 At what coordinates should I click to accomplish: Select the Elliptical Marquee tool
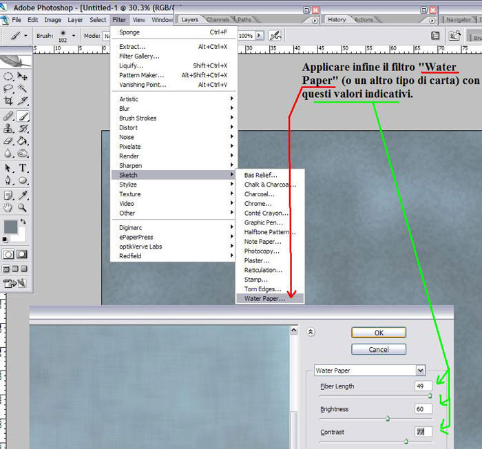[8, 76]
